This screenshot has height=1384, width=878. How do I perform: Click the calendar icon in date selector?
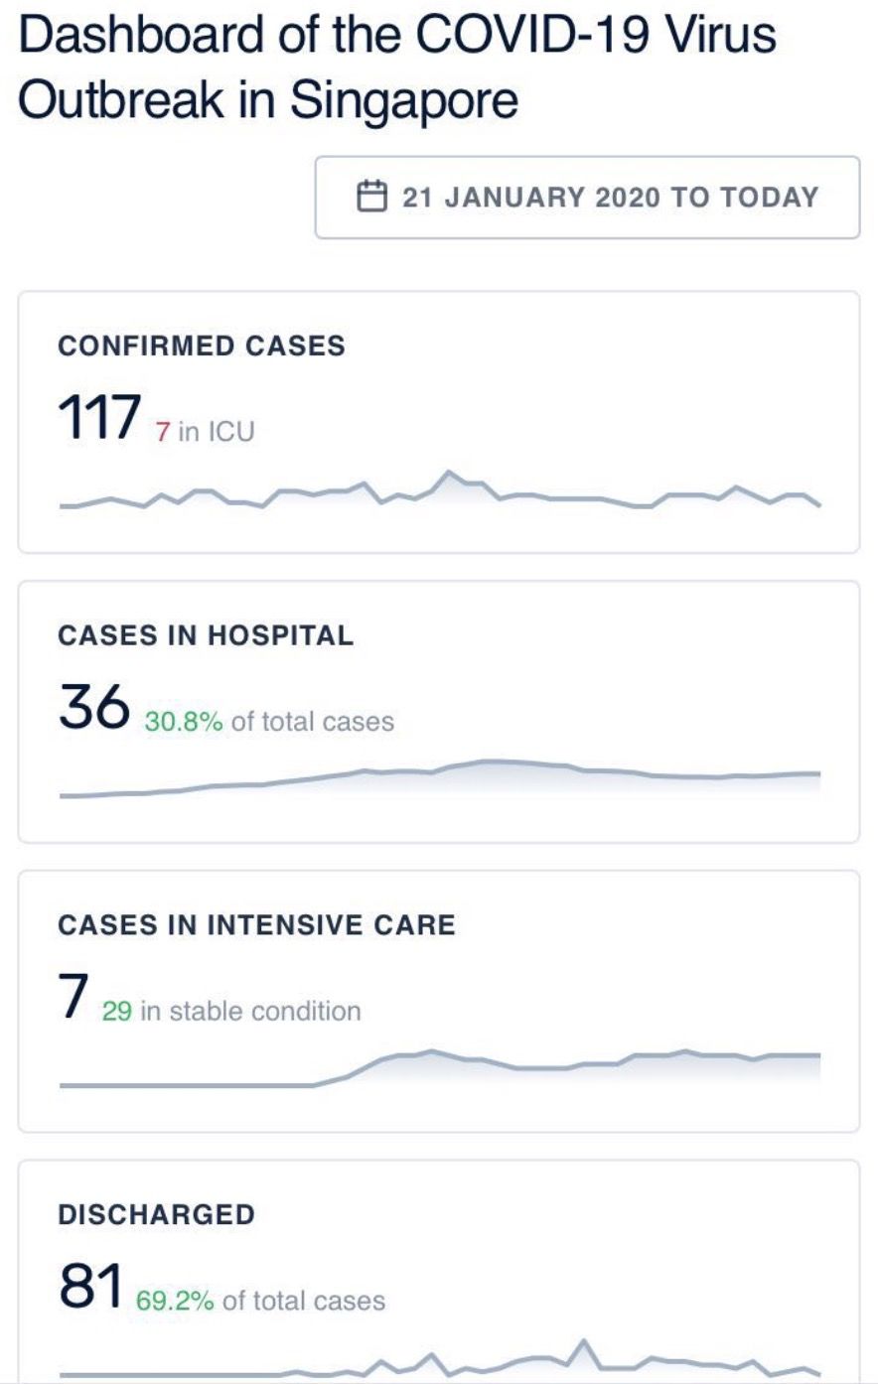click(x=370, y=196)
